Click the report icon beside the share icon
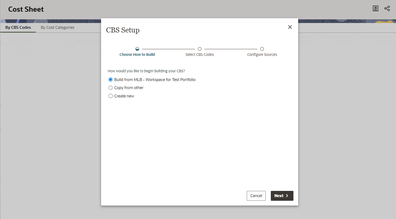 pyautogui.click(x=376, y=8)
